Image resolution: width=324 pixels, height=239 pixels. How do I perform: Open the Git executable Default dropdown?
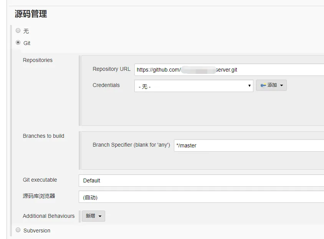pos(201,181)
